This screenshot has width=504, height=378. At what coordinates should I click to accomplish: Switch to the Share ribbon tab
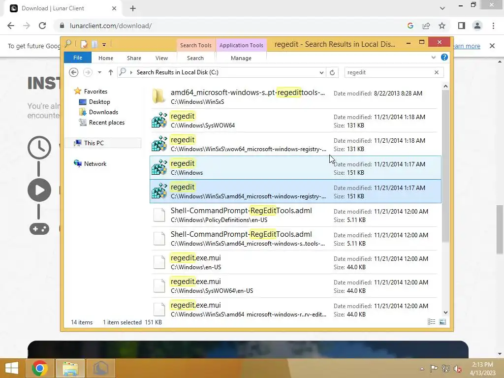(x=134, y=58)
